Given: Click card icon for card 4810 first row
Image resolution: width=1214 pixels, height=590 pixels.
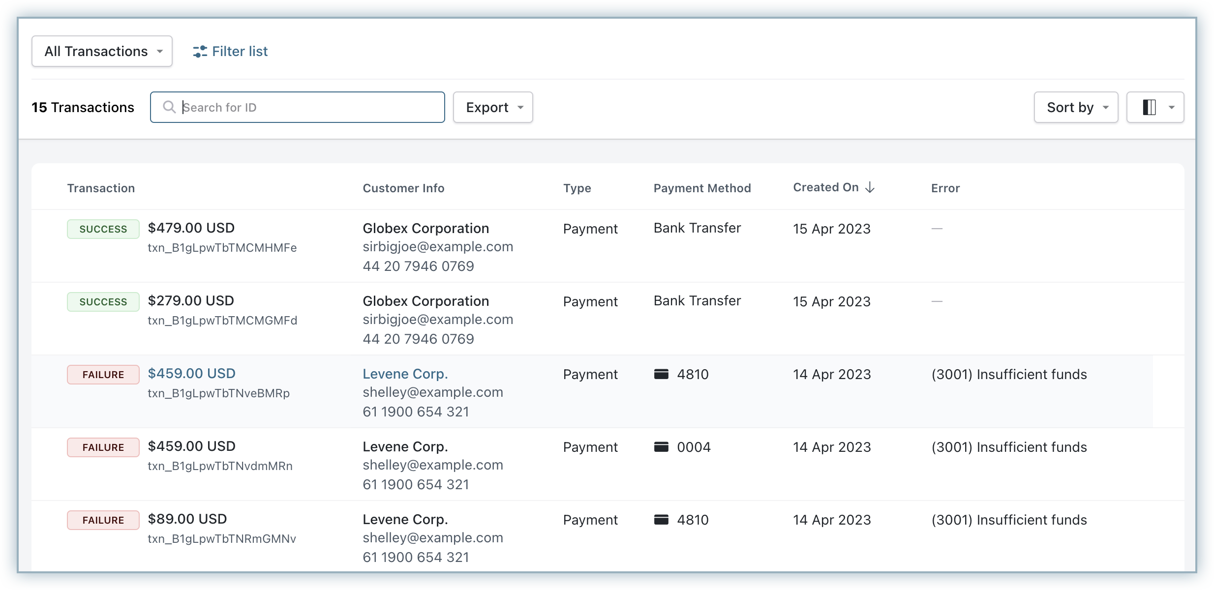Looking at the screenshot, I should point(661,374).
